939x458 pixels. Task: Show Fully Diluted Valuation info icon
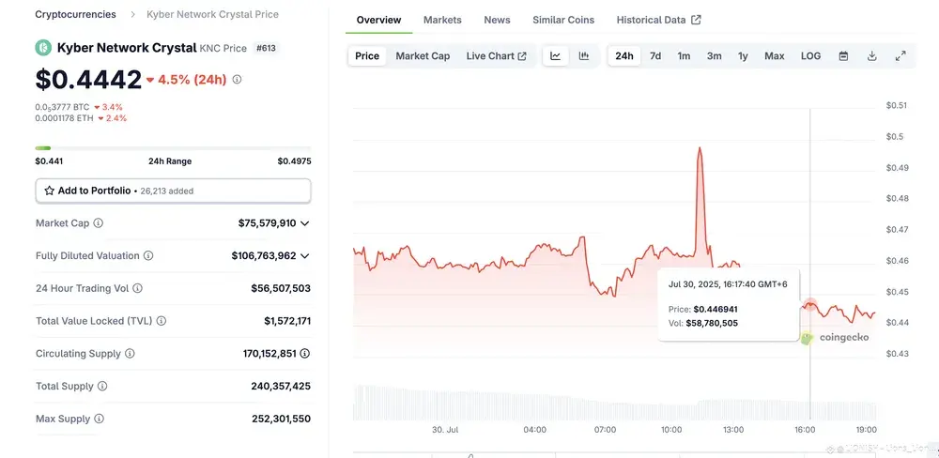(148, 255)
